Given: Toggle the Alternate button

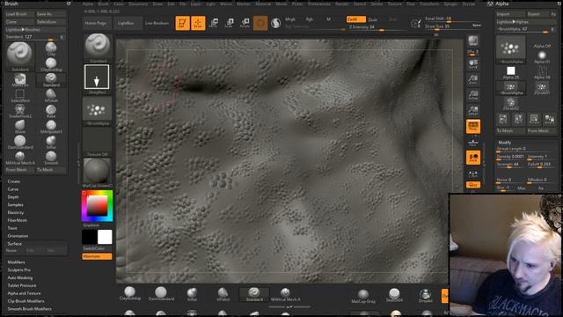Looking at the screenshot, I should tap(97, 256).
